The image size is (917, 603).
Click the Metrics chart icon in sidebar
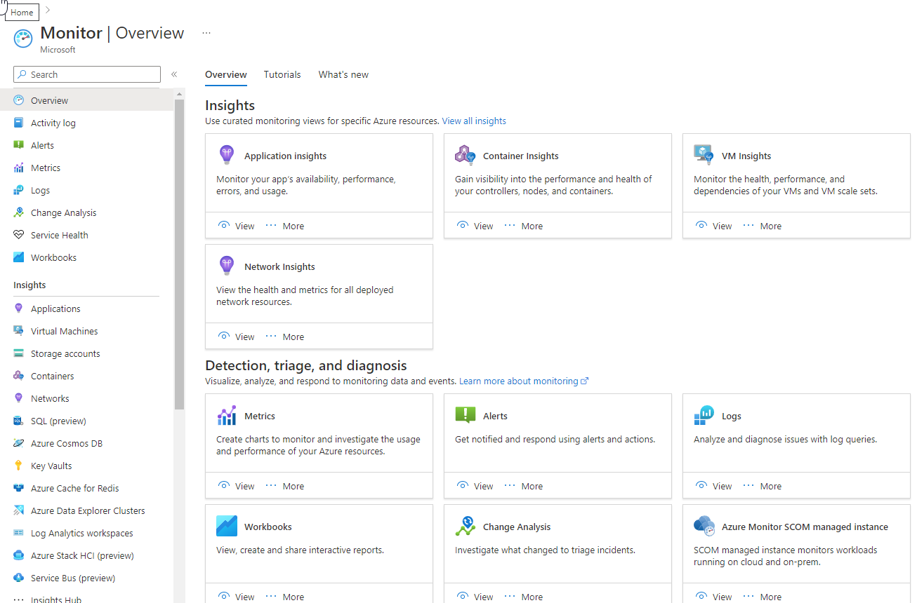[17, 167]
